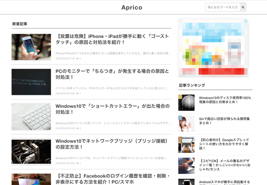Open the iPhone iPad ghost touch article title
This screenshot has width=267, height=185.
[112, 39]
